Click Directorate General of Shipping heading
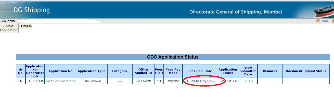Viewport: 334px width, 98px height. click(236, 12)
